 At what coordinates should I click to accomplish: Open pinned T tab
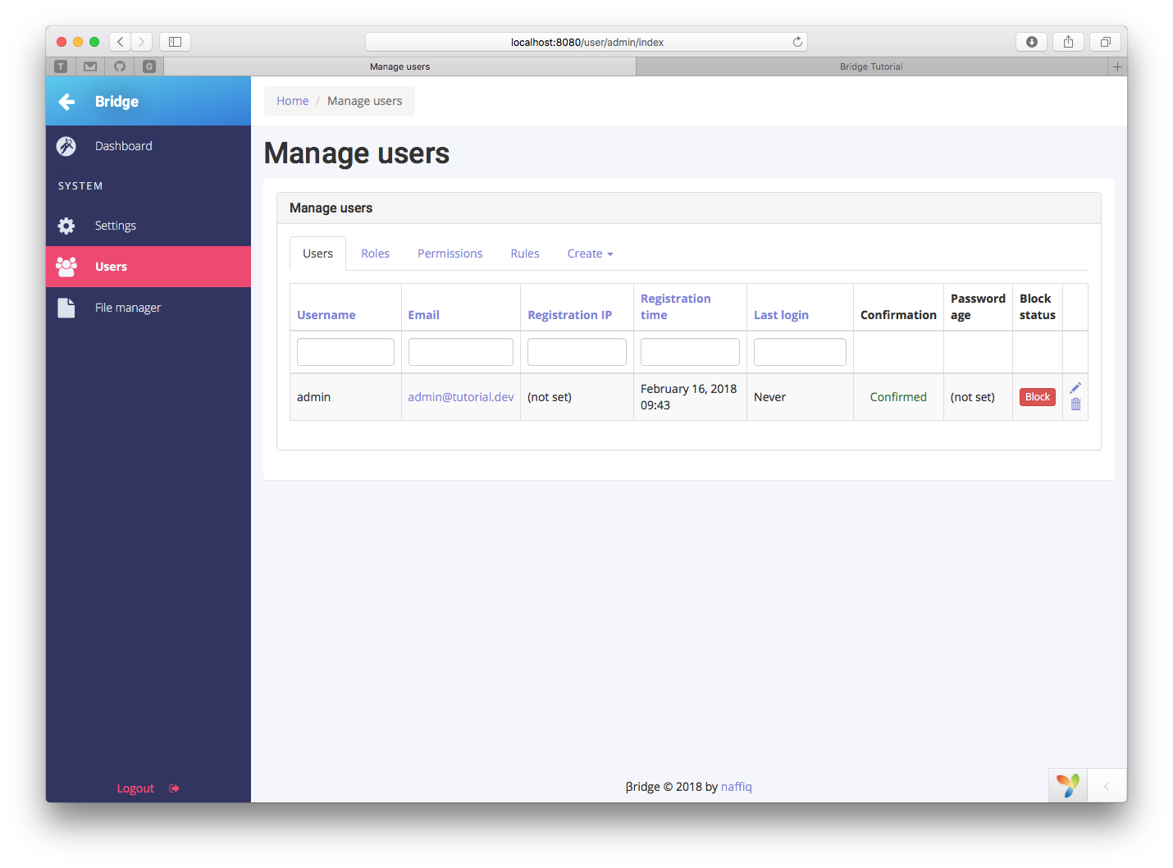(x=61, y=66)
